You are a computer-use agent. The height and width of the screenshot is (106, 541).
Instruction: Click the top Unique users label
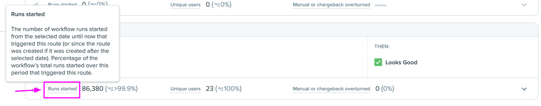tap(185, 5)
